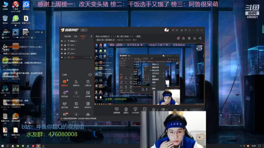264x148 pixels.
Task: Open the 歌词助手 tool
Action: coord(88,105)
